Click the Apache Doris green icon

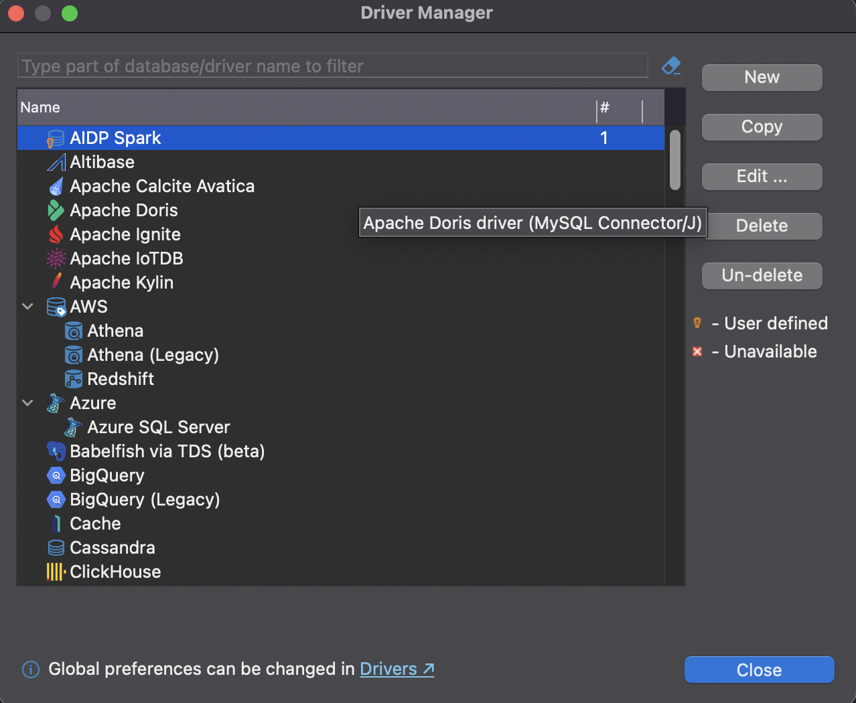(x=56, y=211)
